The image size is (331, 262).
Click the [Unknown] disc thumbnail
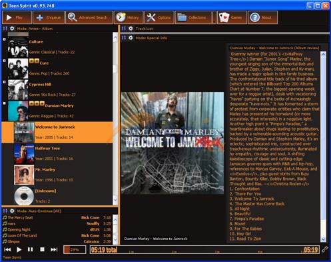(24, 196)
